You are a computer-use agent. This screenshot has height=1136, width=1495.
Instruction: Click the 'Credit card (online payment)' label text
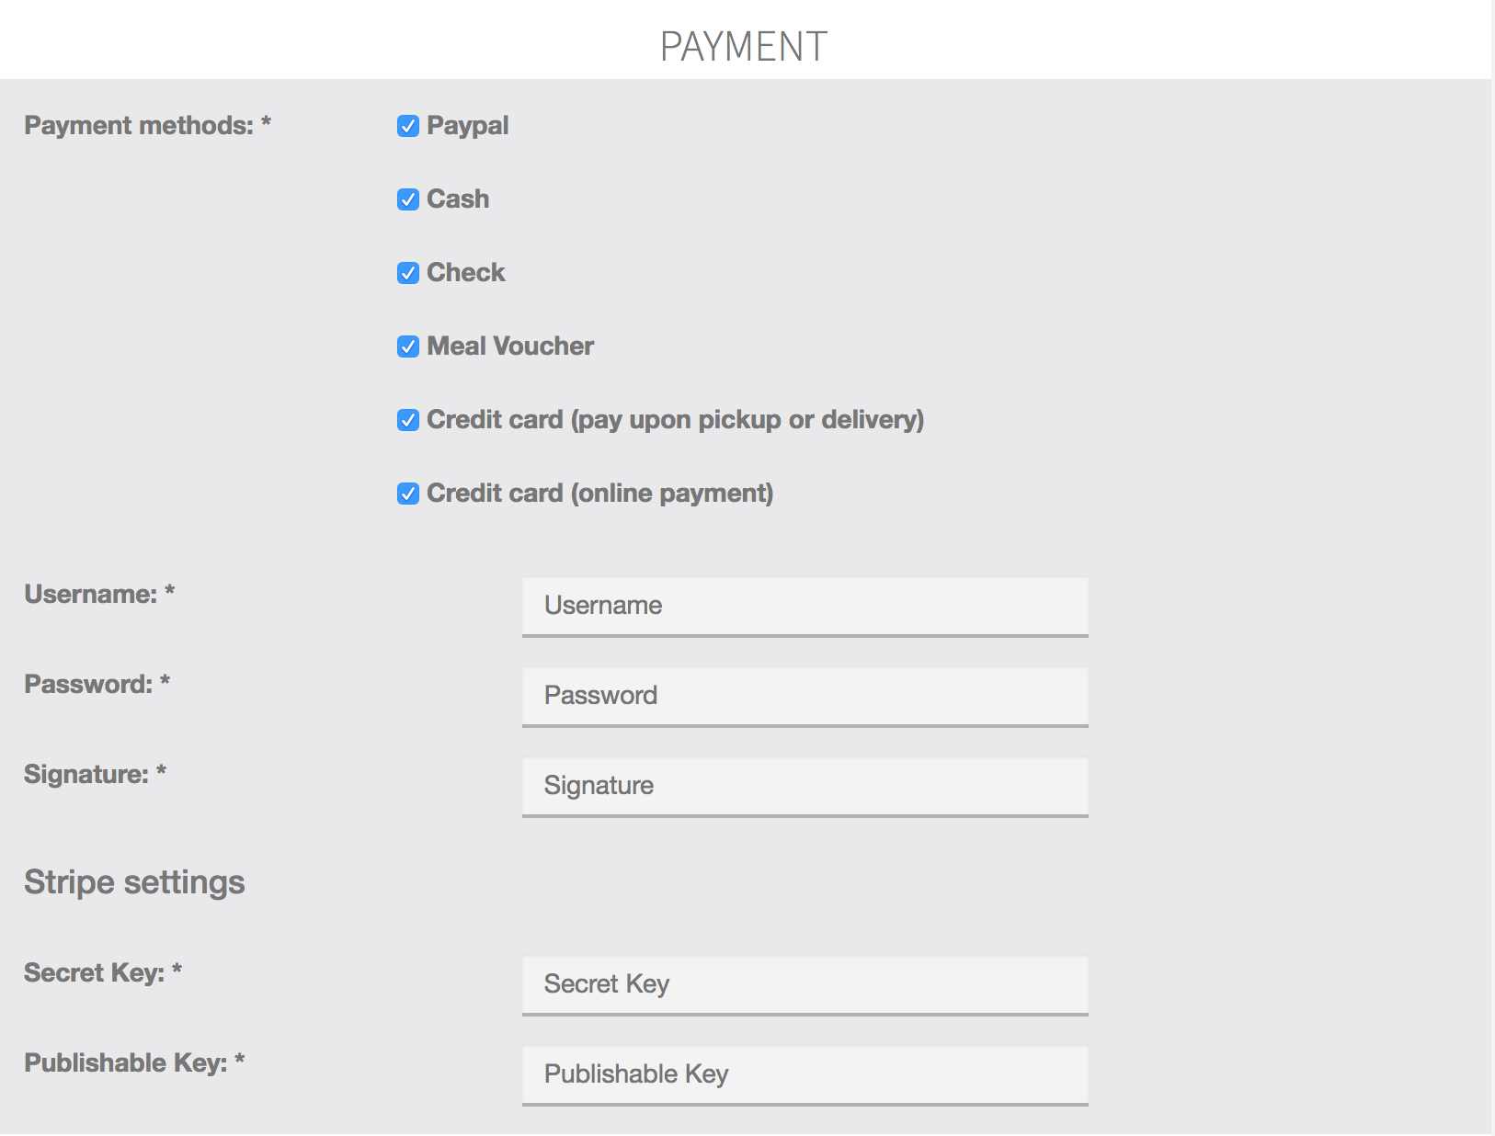(x=599, y=494)
